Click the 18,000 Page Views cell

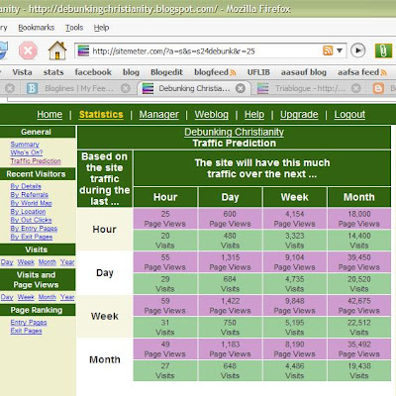(x=359, y=219)
